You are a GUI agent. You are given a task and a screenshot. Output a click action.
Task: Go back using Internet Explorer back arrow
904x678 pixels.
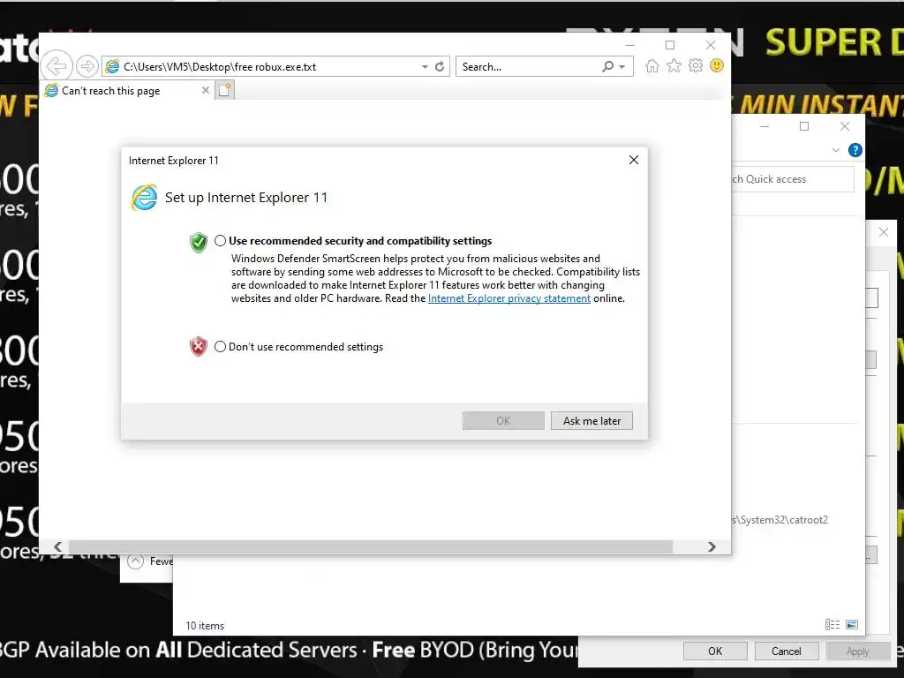56,65
